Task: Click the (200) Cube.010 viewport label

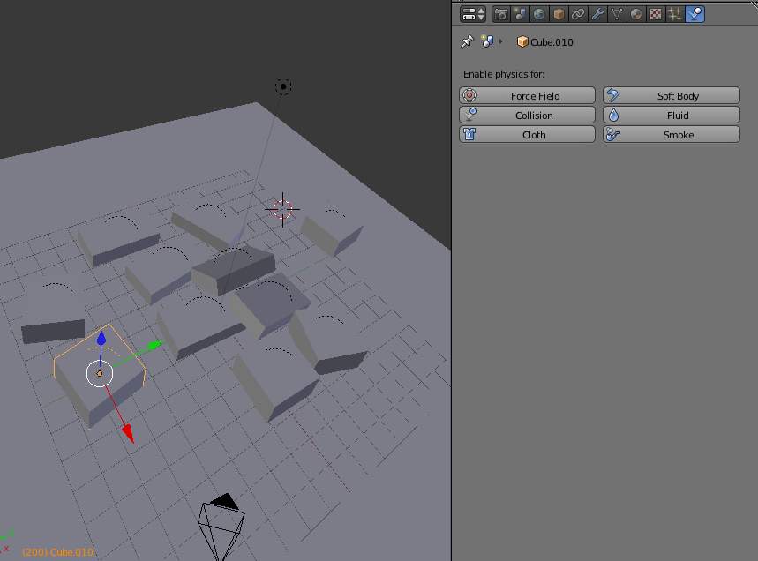Action: tap(58, 552)
